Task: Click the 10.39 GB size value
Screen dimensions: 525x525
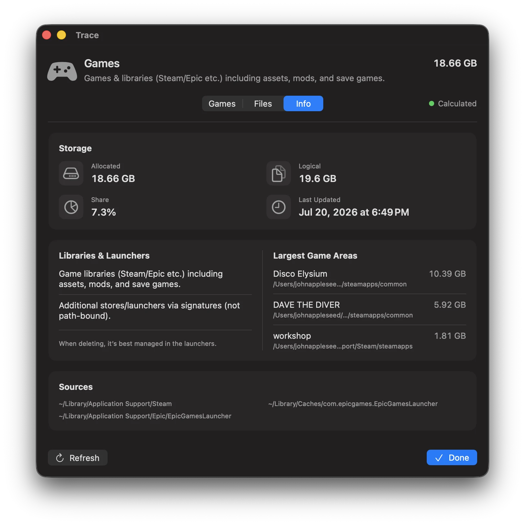Action: pyautogui.click(x=447, y=274)
